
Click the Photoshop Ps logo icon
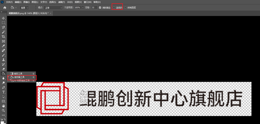[x=2, y=2]
